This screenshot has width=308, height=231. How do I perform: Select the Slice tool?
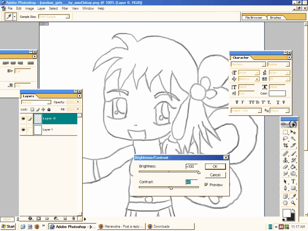click(x=293, y=146)
